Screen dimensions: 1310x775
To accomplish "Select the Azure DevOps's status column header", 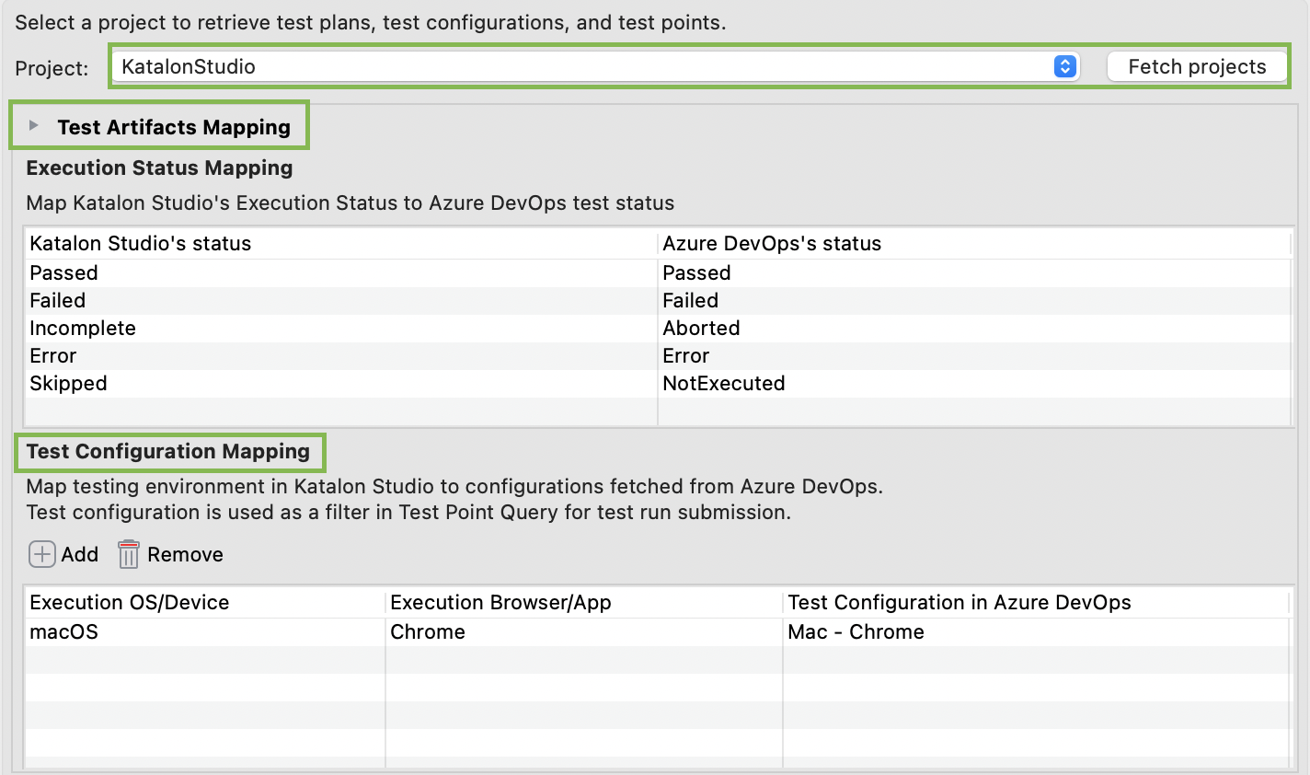I will (x=974, y=244).
